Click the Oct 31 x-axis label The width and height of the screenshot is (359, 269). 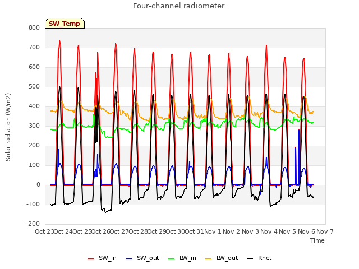tap(195, 231)
